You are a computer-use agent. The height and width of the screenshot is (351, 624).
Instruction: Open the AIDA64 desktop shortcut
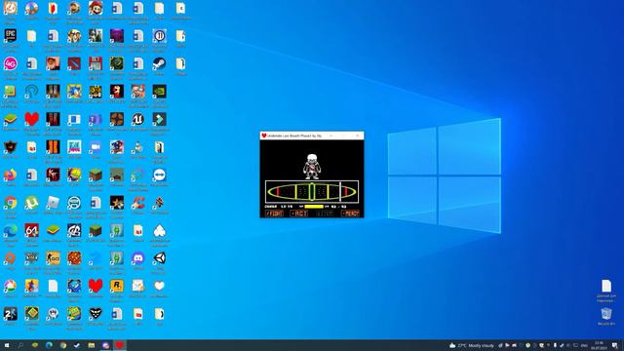32,231
